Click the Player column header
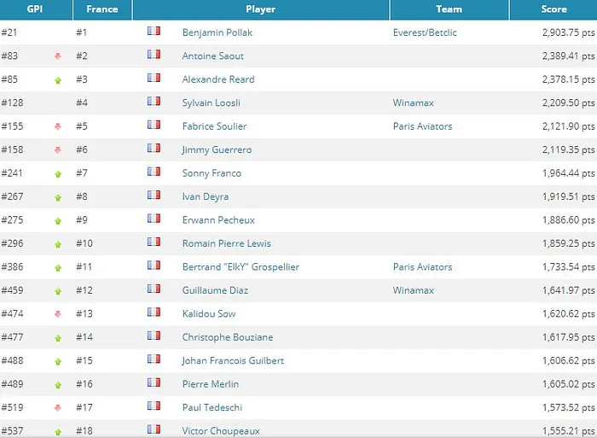The width and height of the screenshot is (597, 438). (x=260, y=9)
